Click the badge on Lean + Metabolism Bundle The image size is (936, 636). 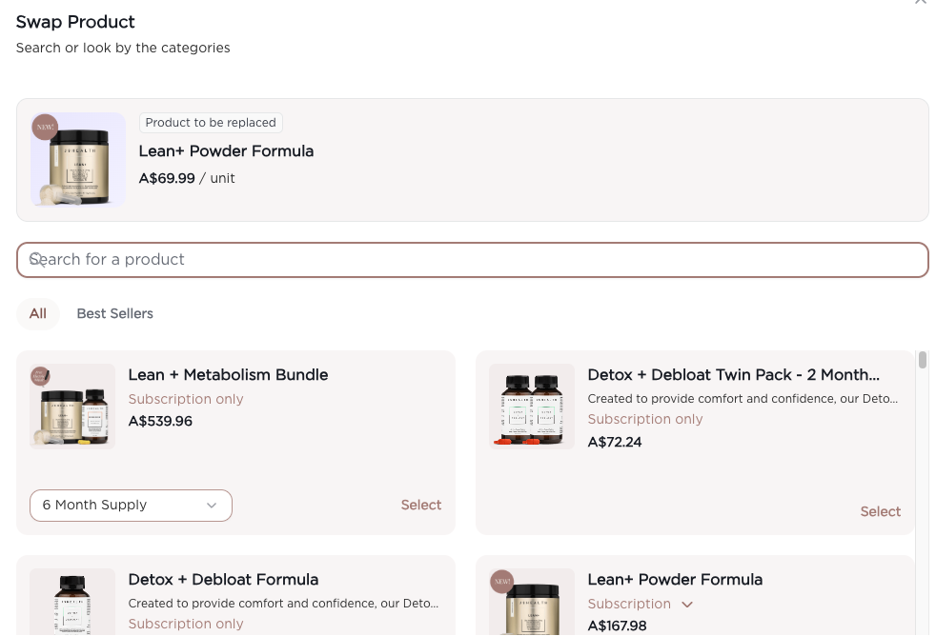(40, 377)
